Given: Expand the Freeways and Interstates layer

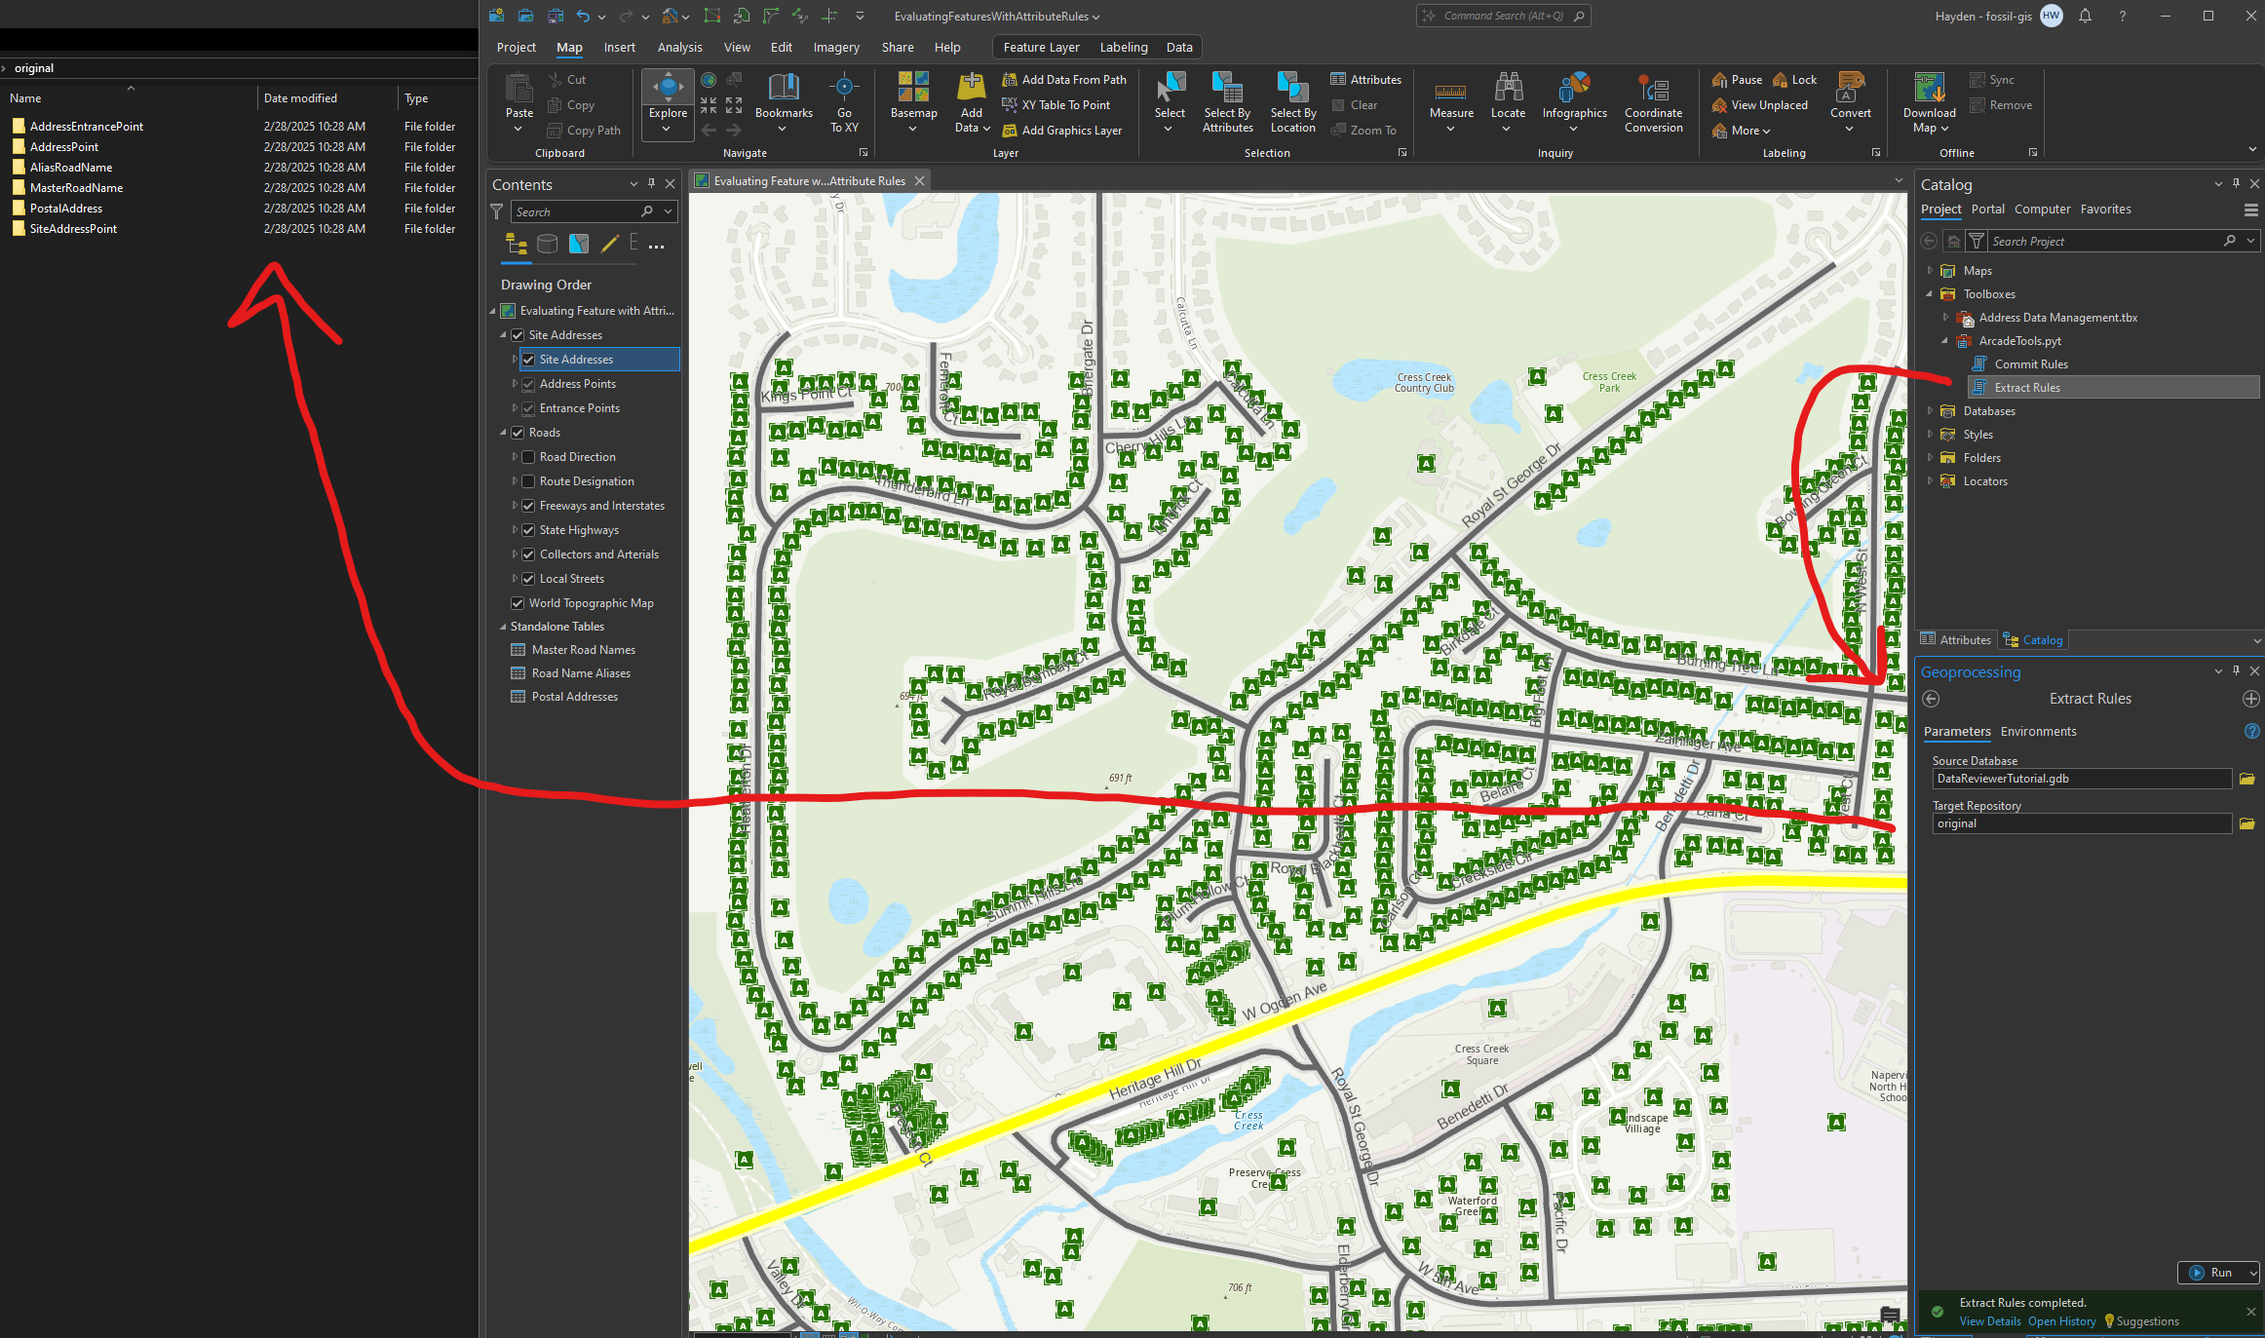Looking at the screenshot, I should point(515,505).
